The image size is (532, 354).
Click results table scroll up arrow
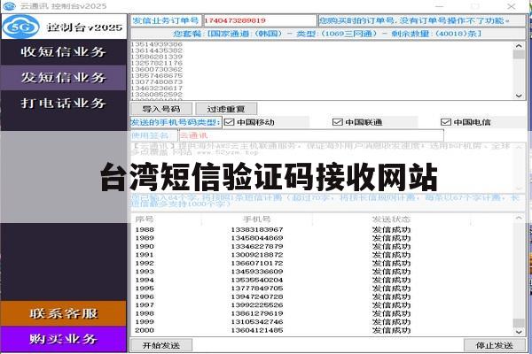[x=519, y=218]
